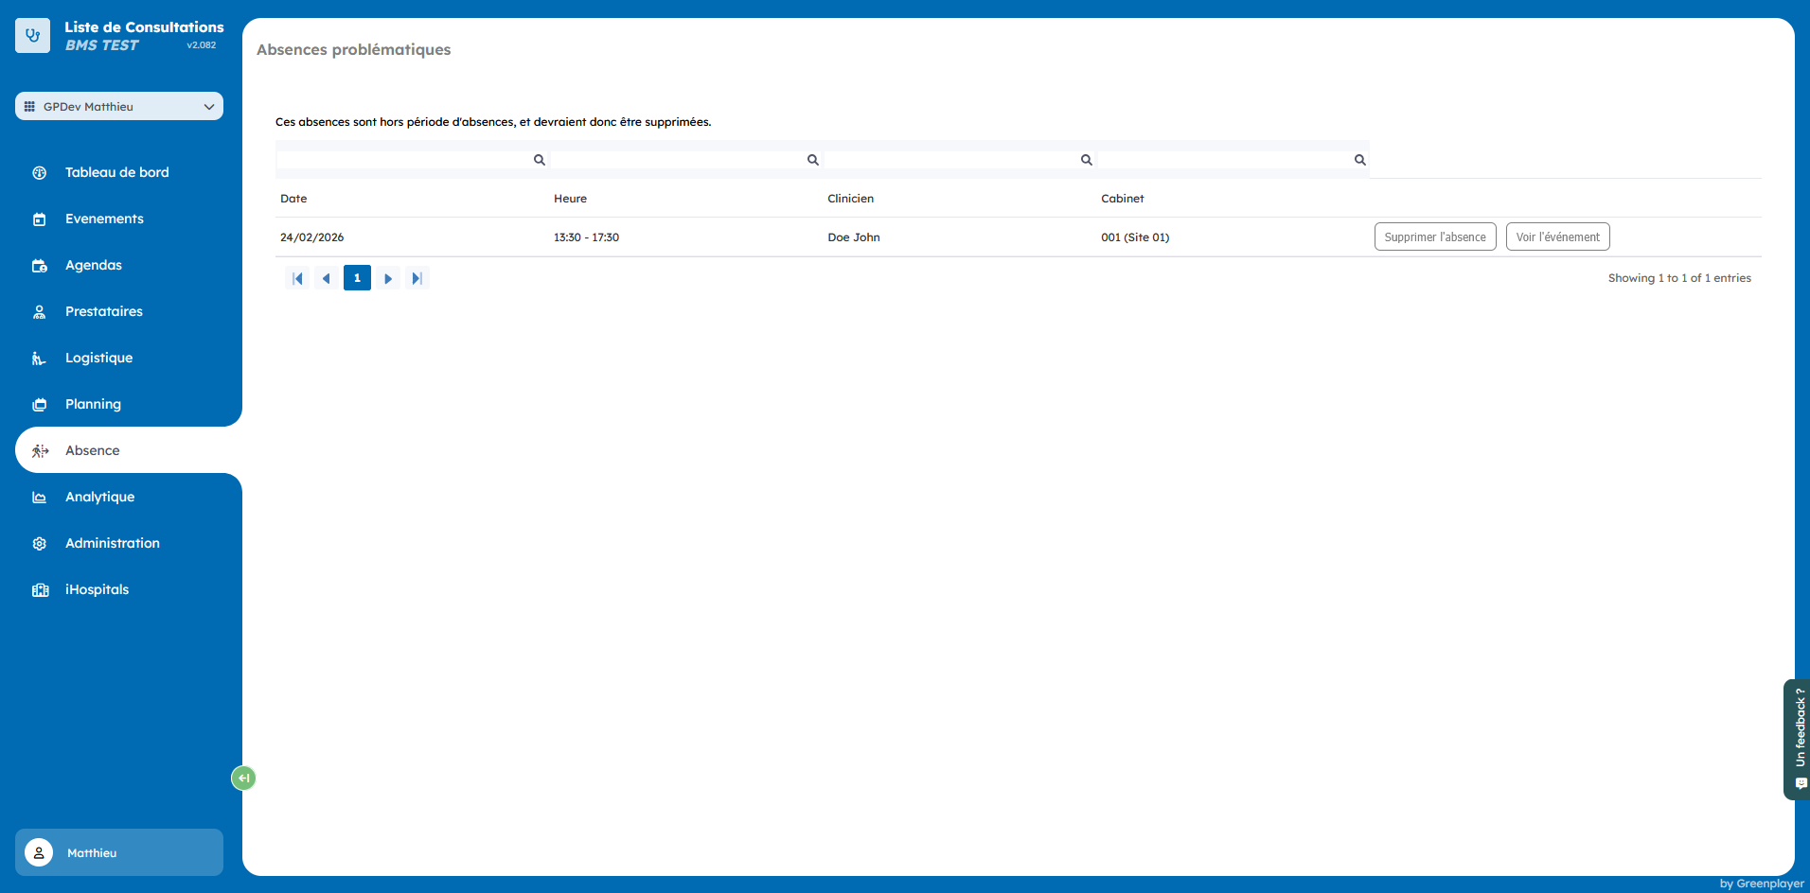Open Tableau de bord from sidebar
Viewport: 1810px width, 893px height.
tap(116, 172)
